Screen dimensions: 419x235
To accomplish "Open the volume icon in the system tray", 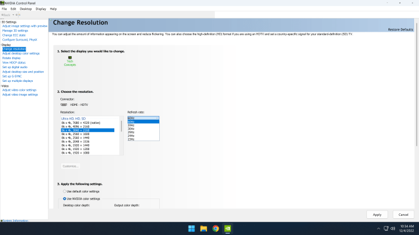I will (393, 228).
